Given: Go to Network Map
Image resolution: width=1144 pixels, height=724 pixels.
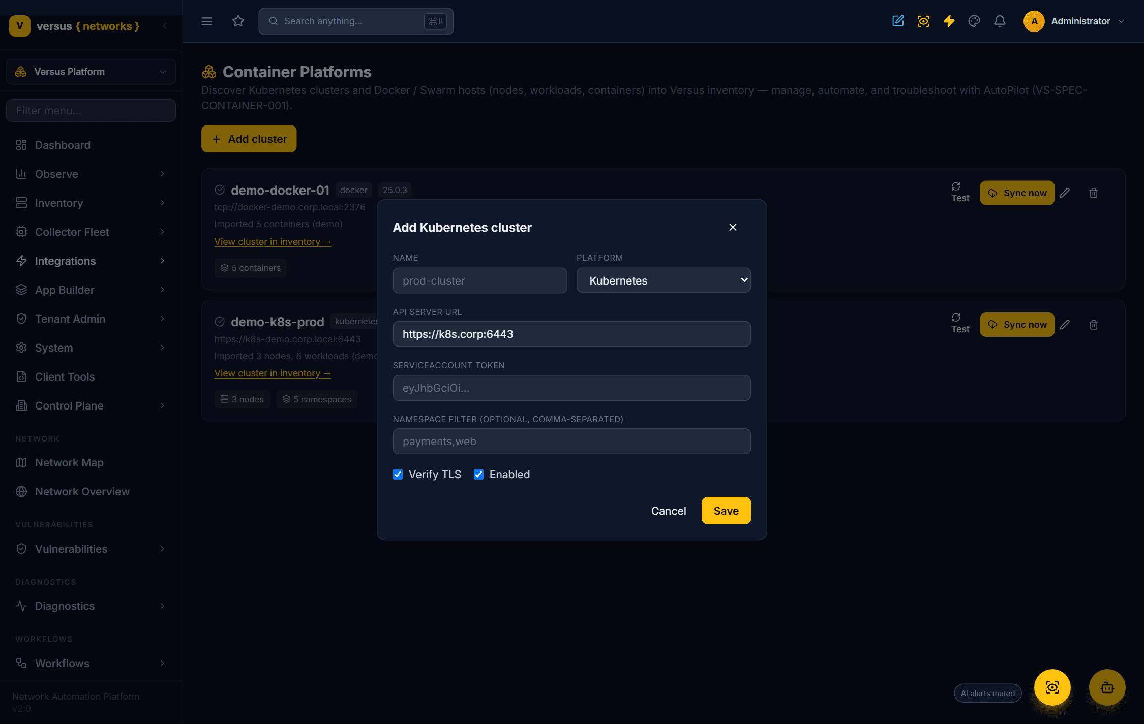Looking at the screenshot, I should coord(91,463).
